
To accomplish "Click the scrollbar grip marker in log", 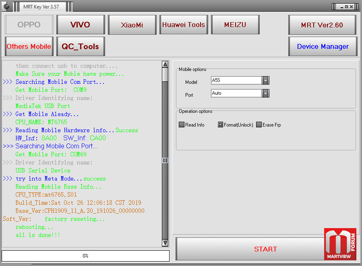I will click(165, 160).
